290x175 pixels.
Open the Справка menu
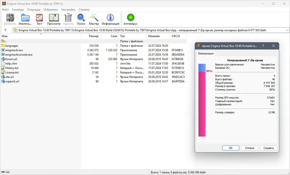tap(84, 9)
